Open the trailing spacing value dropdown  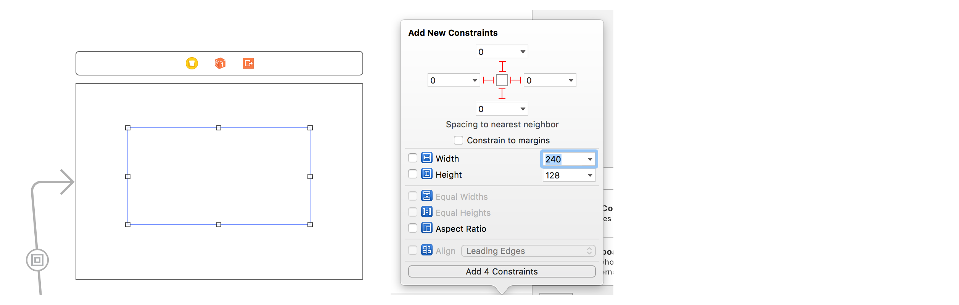coord(571,80)
